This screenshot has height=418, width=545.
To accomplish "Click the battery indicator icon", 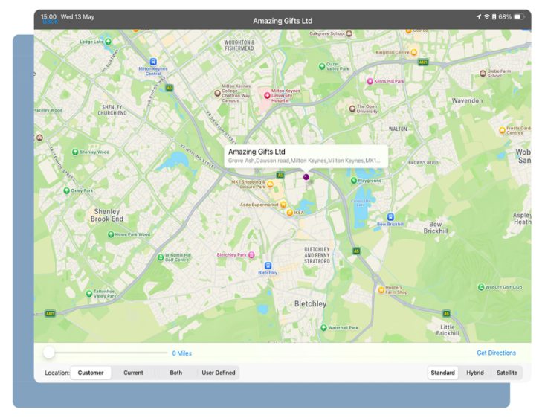I will [x=518, y=16].
